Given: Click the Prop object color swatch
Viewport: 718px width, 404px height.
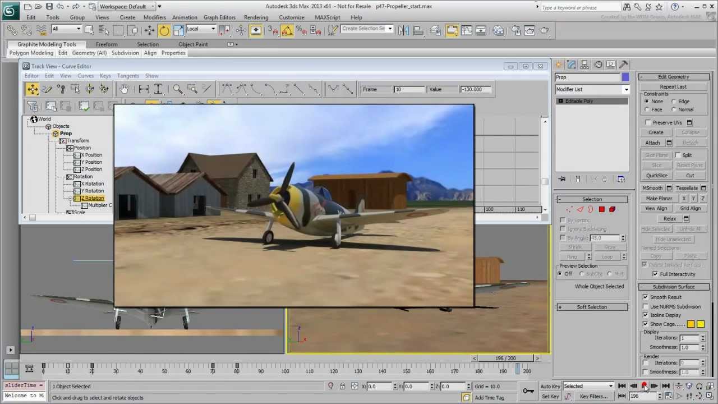Looking at the screenshot, I should [625, 77].
